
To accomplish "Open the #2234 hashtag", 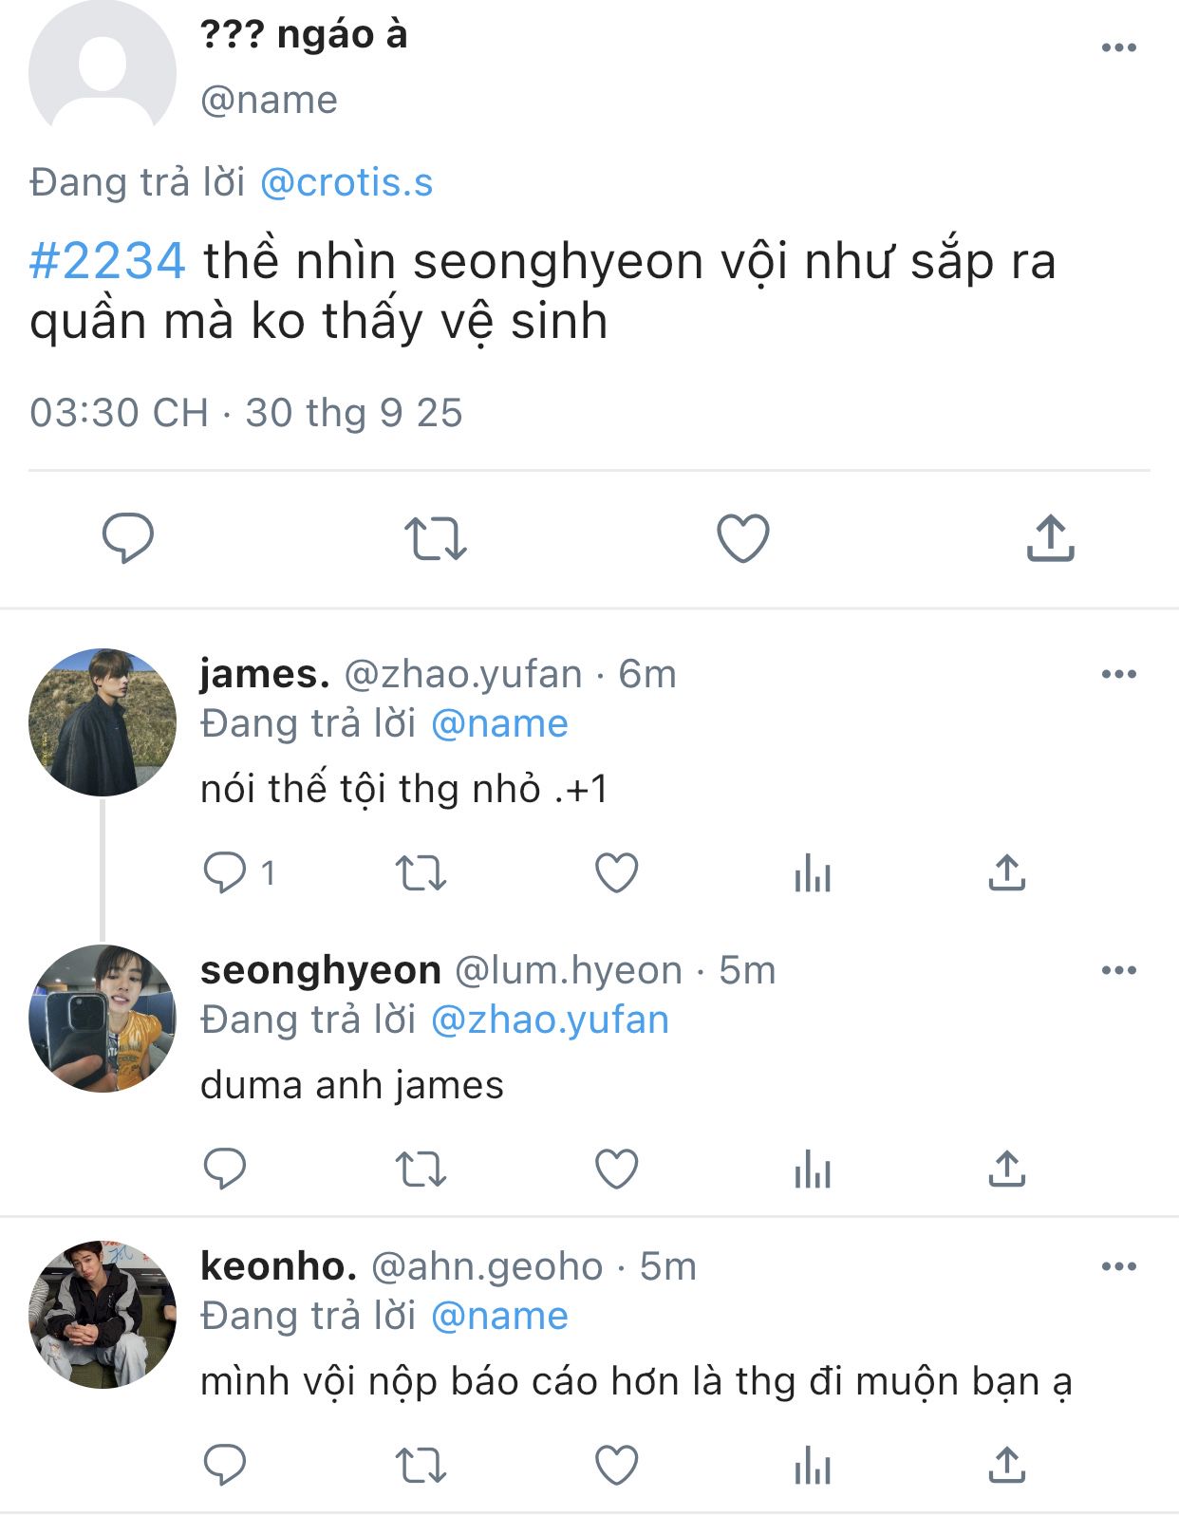I will (107, 261).
